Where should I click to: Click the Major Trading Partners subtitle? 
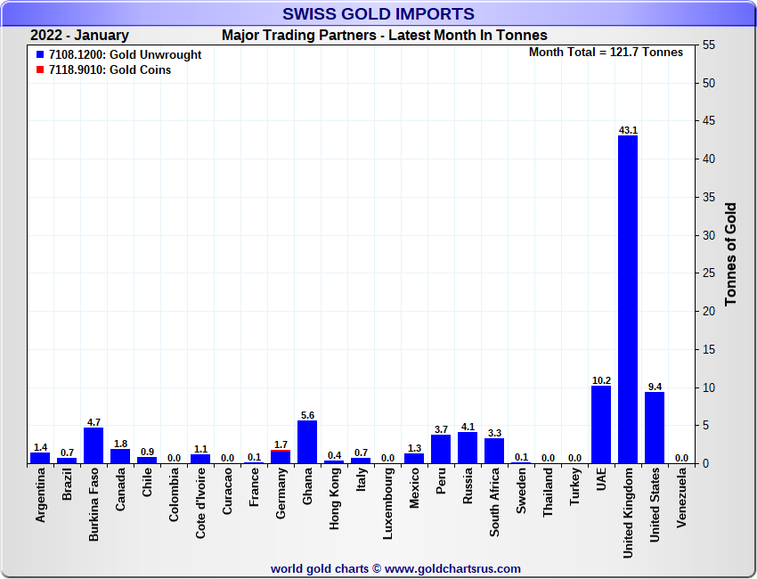coord(384,36)
